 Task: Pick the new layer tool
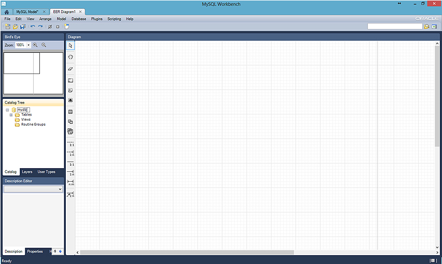[70, 80]
